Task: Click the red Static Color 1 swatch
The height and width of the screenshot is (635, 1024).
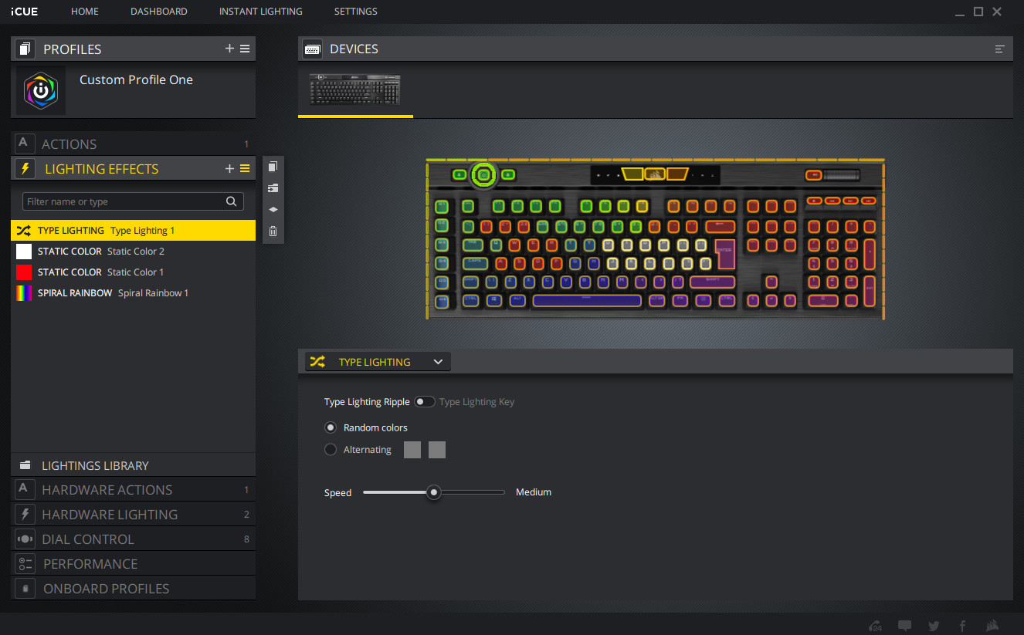Action: (24, 272)
